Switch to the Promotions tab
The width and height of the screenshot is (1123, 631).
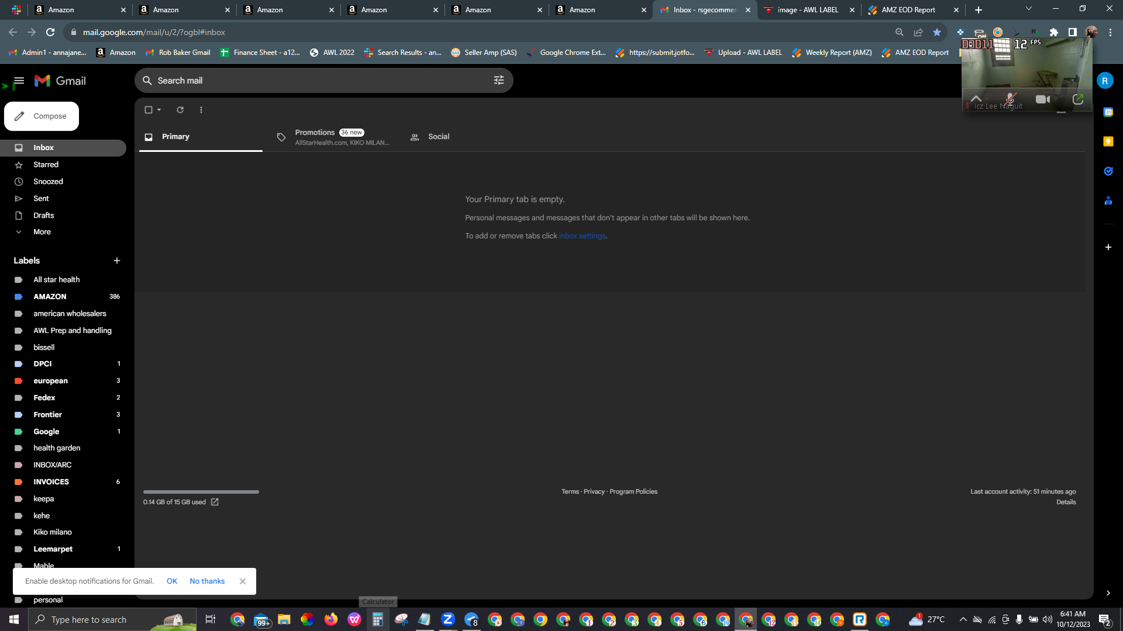pos(332,137)
